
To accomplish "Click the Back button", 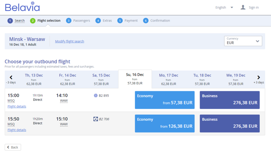I will click(13, 147).
